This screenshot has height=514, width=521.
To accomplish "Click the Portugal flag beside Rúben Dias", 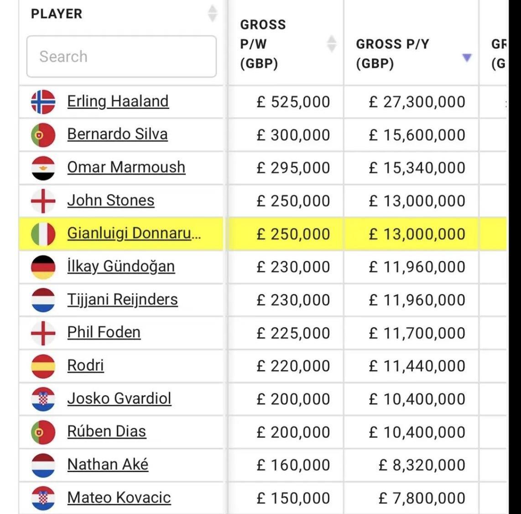I will click(x=43, y=432).
